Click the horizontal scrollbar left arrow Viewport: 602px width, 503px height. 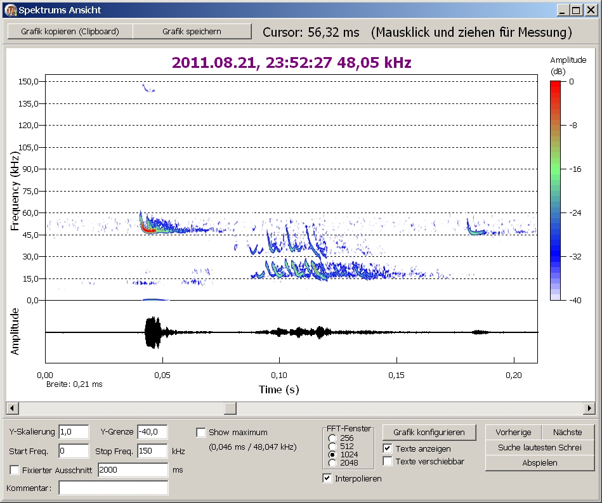(11, 408)
